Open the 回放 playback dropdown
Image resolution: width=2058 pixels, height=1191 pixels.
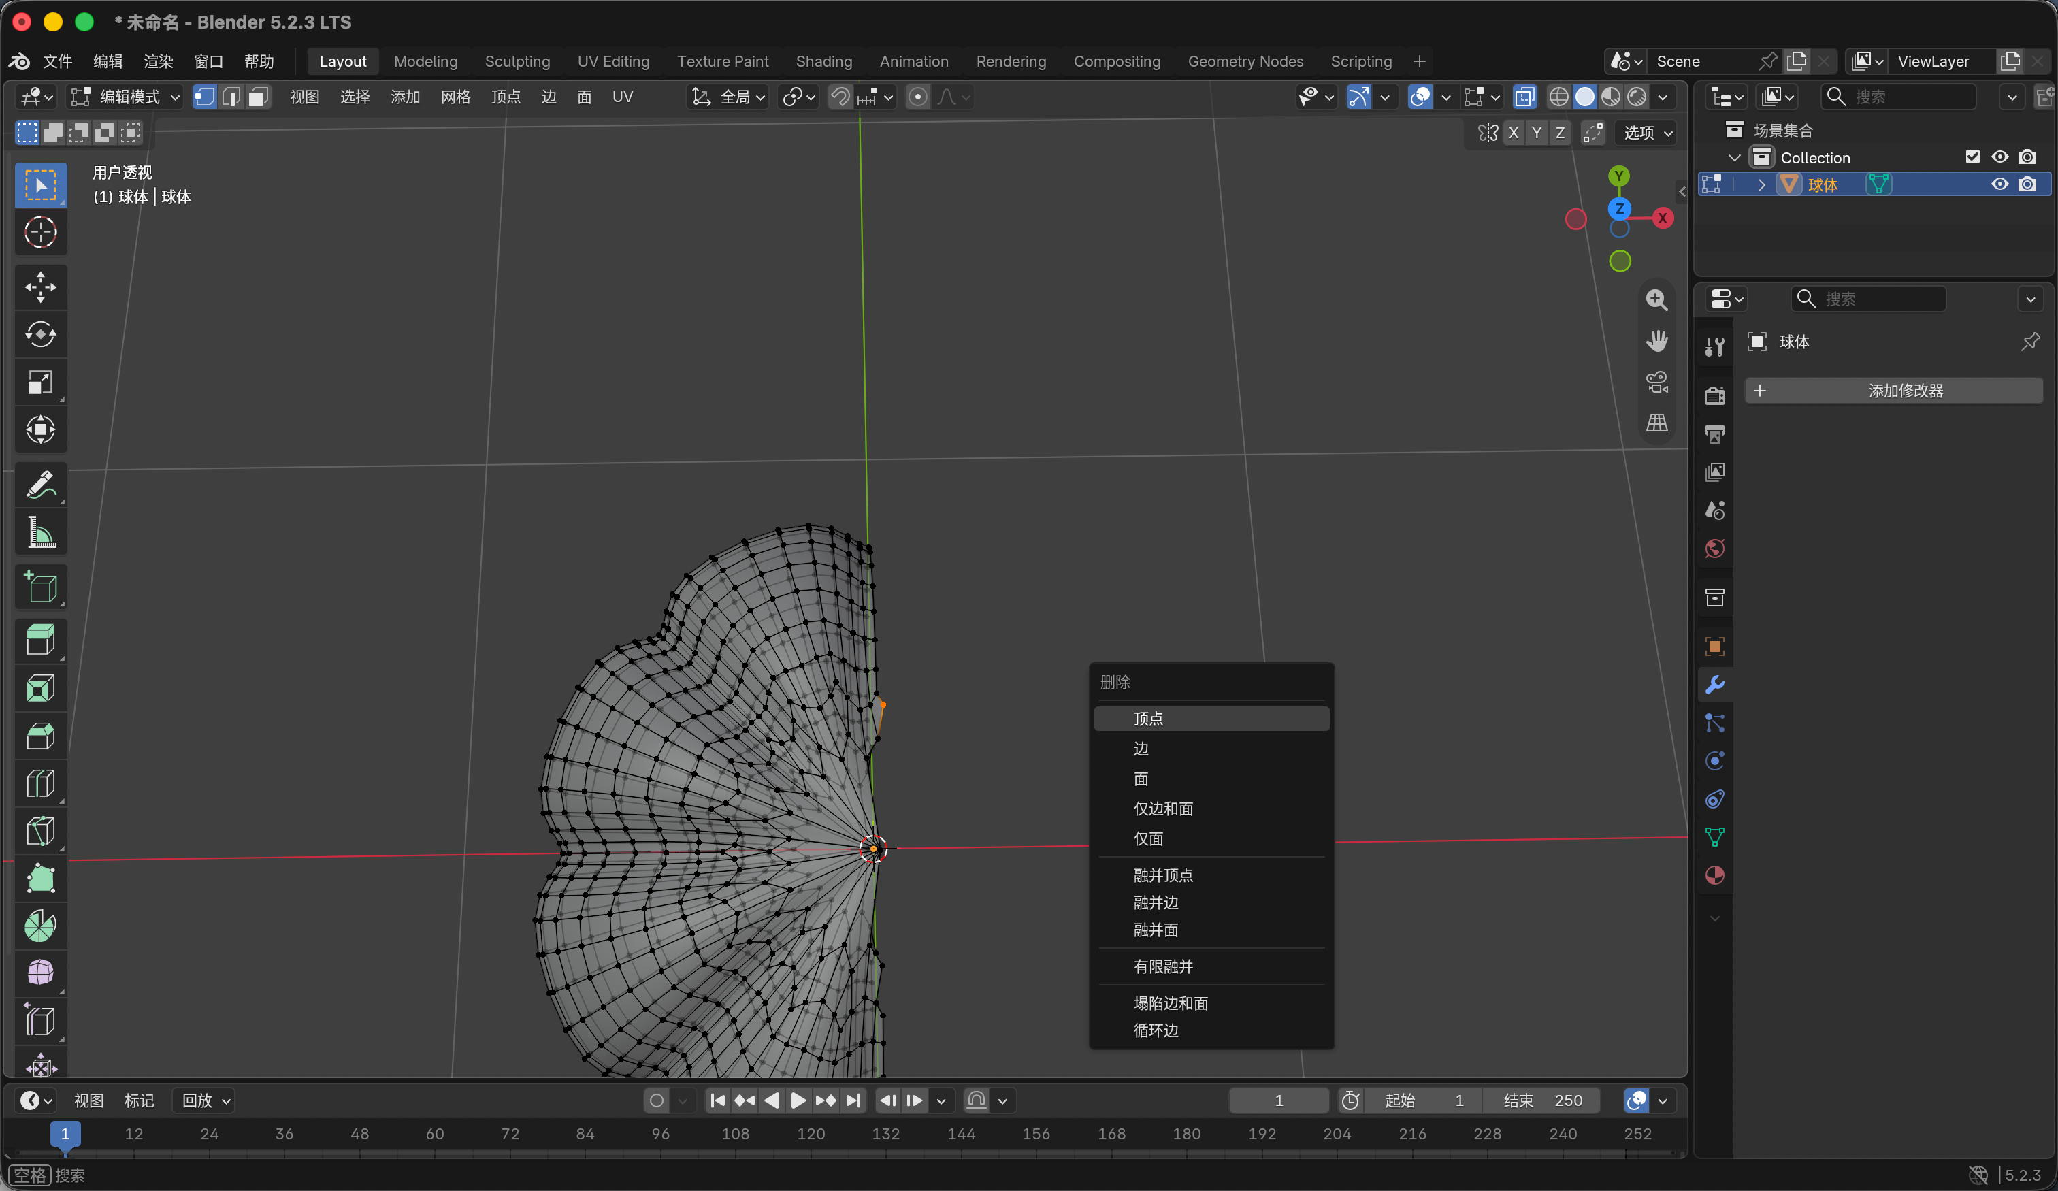(x=204, y=1100)
